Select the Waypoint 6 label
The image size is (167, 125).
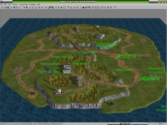158,72
